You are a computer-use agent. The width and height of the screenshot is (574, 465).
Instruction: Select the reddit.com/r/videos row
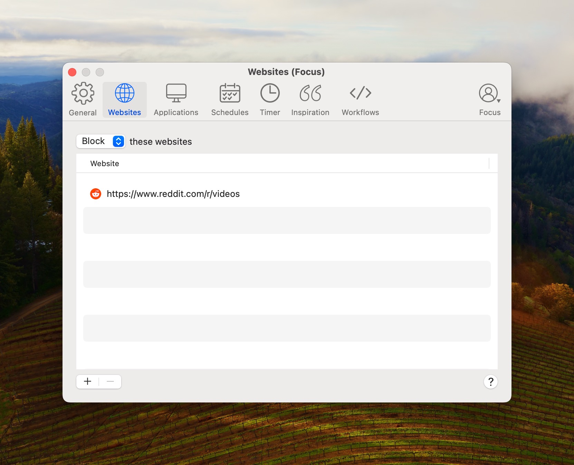(287, 194)
